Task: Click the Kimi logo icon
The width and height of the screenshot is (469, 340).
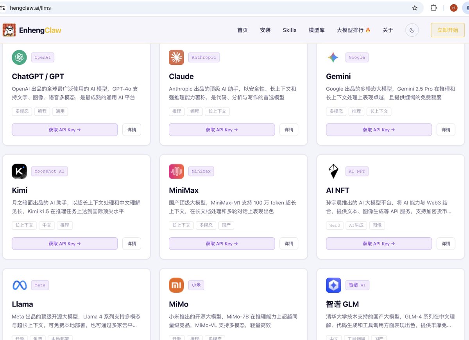Action: pos(19,171)
